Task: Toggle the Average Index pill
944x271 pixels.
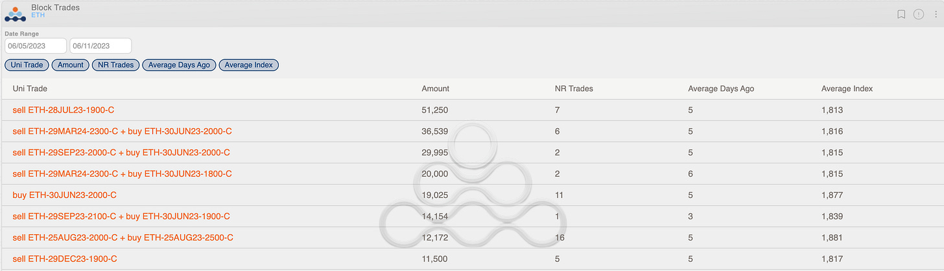Action: coord(249,65)
